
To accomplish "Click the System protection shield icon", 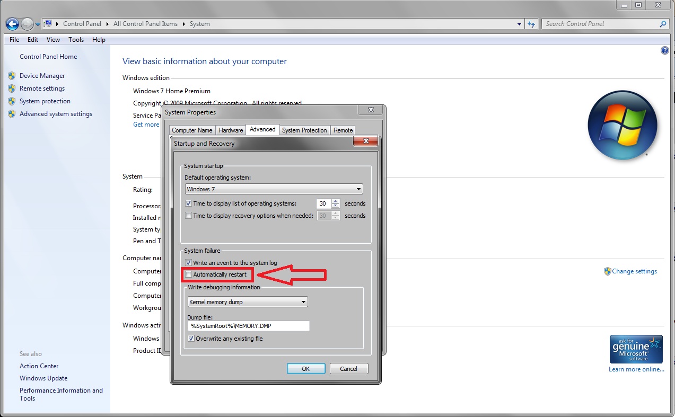I will pos(12,101).
